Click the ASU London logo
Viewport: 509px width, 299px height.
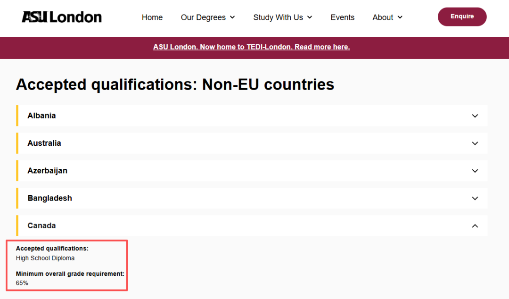62,17
